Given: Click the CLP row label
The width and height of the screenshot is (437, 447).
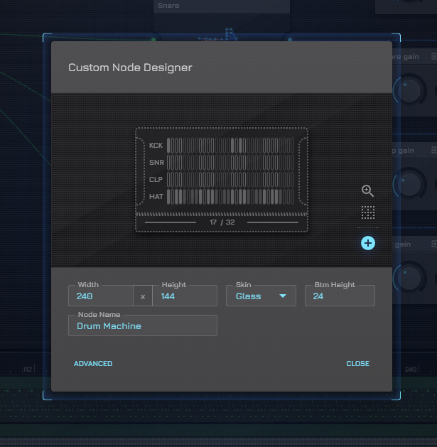Looking at the screenshot, I should pyautogui.click(x=156, y=179).
